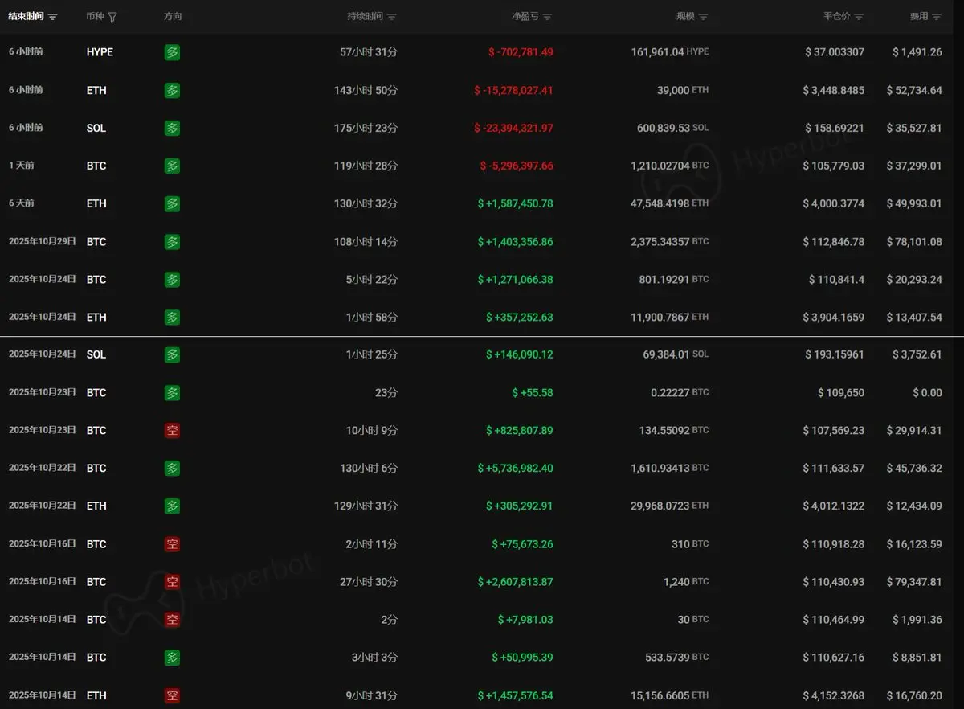
Task: Click the 多 badge in the +357,252.63 ETH row
Action: pos(172,318)
